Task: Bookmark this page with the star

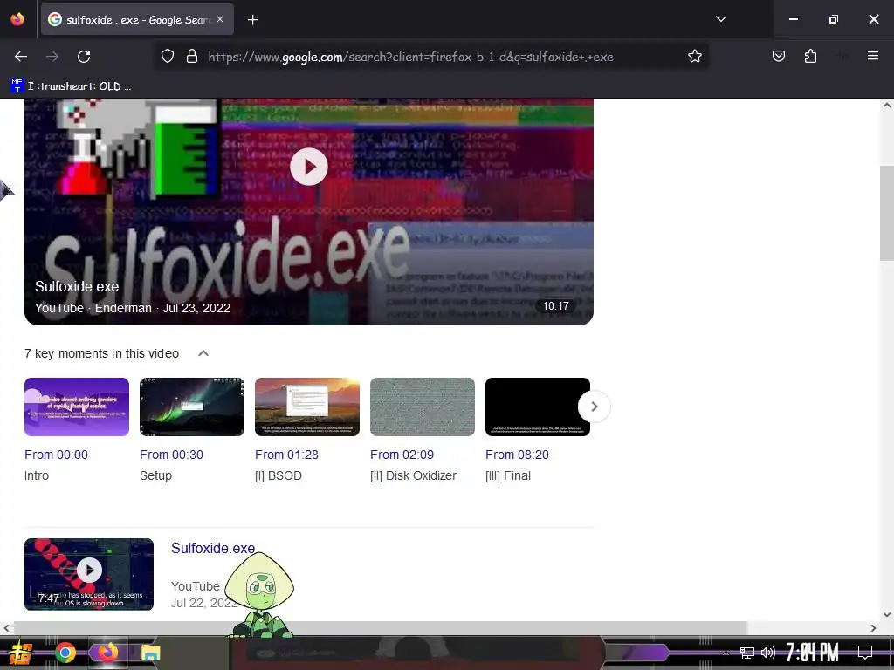Action: pyautogui.click(x=694, y=57)
